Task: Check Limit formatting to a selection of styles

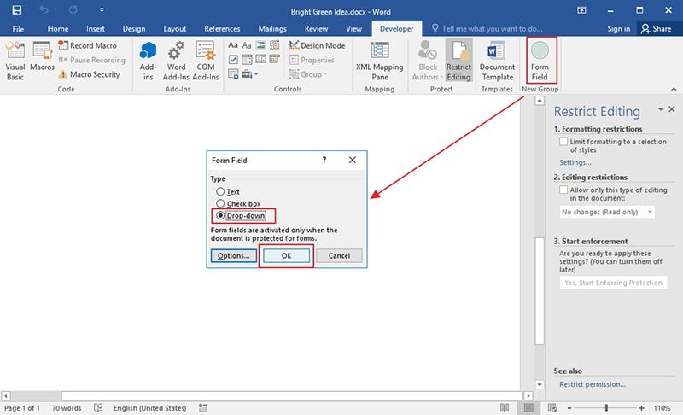Action: pos(563,142)
